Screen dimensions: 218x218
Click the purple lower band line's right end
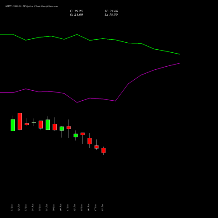[x=179, y=63]
